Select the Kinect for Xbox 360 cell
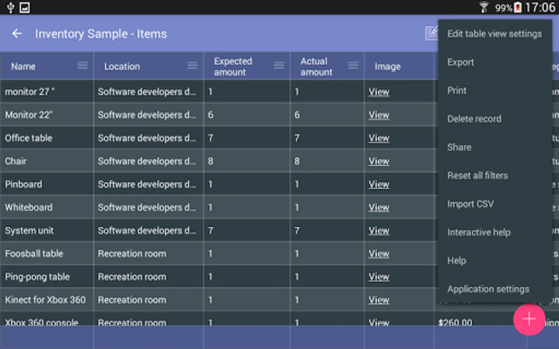Image resolution: width=559 pixels, height=349 pixels. click(x=47, y=300)
